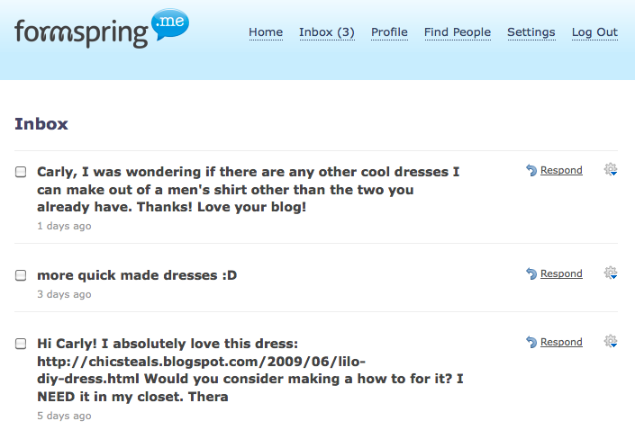Image resolution: width=635 pixels, height=430 pixels.
Task: Open the Profile page
Action: 390,32
